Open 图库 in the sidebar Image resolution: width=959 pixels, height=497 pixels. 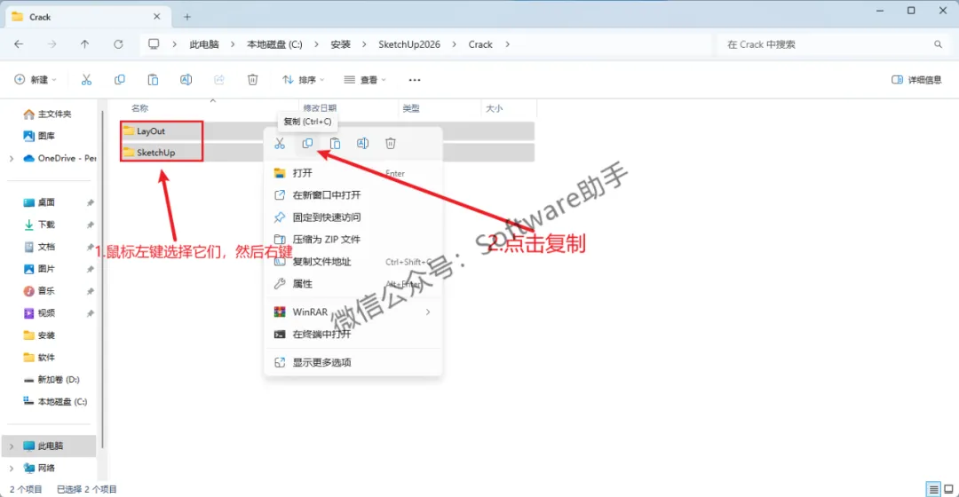coord(46,136)
